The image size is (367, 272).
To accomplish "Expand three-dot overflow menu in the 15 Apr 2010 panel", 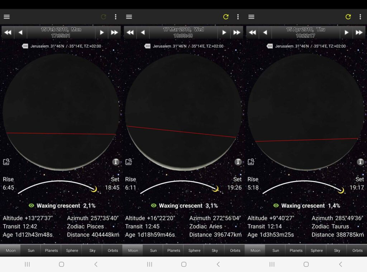I will tap(360, 17).
